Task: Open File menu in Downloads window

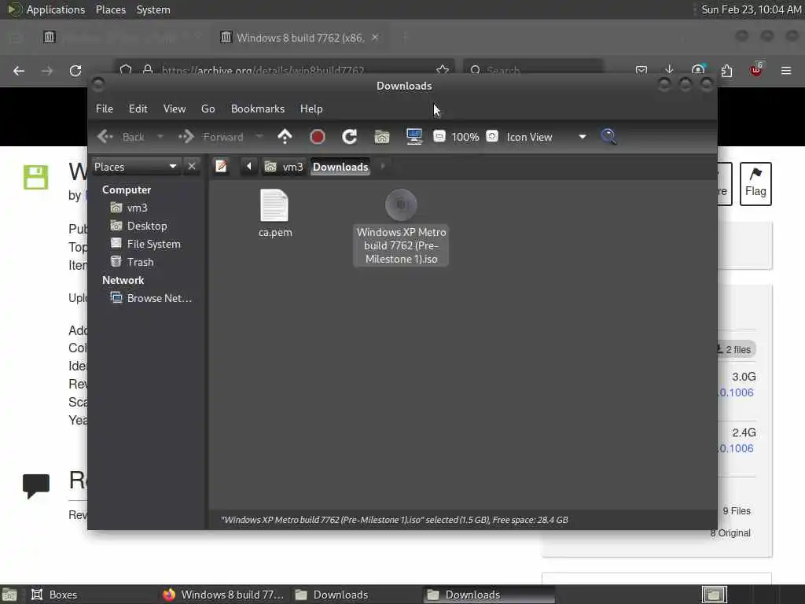Action: coord(105,109)
